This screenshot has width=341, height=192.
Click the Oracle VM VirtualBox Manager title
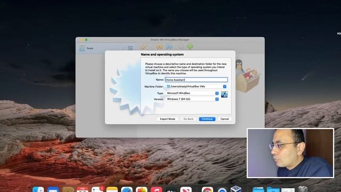point(170,40)
